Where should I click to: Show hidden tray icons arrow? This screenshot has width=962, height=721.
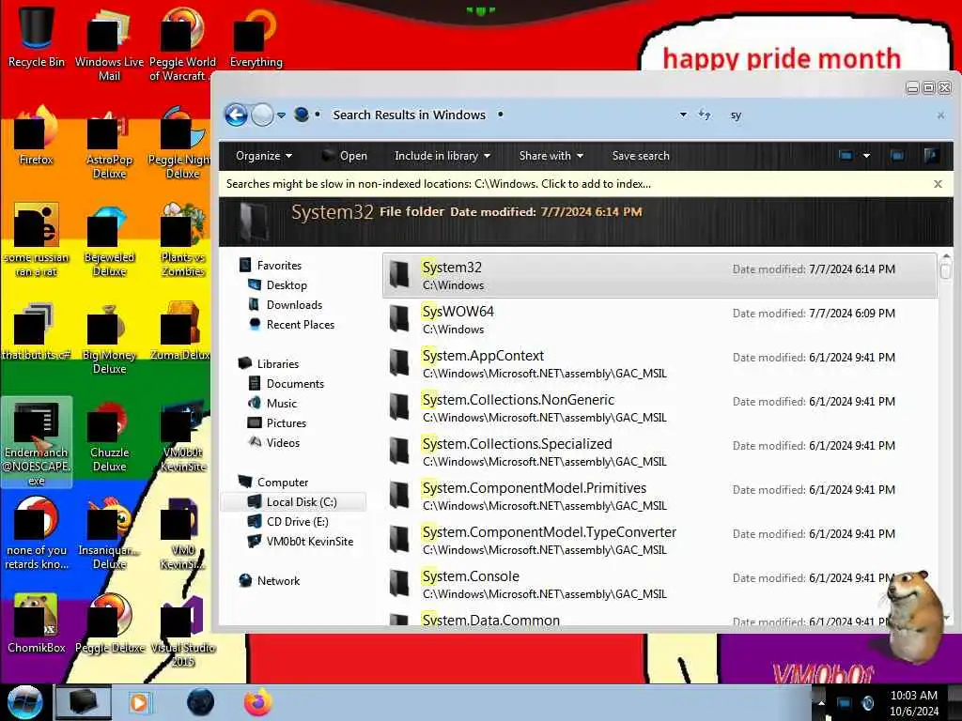pos(821,702)
